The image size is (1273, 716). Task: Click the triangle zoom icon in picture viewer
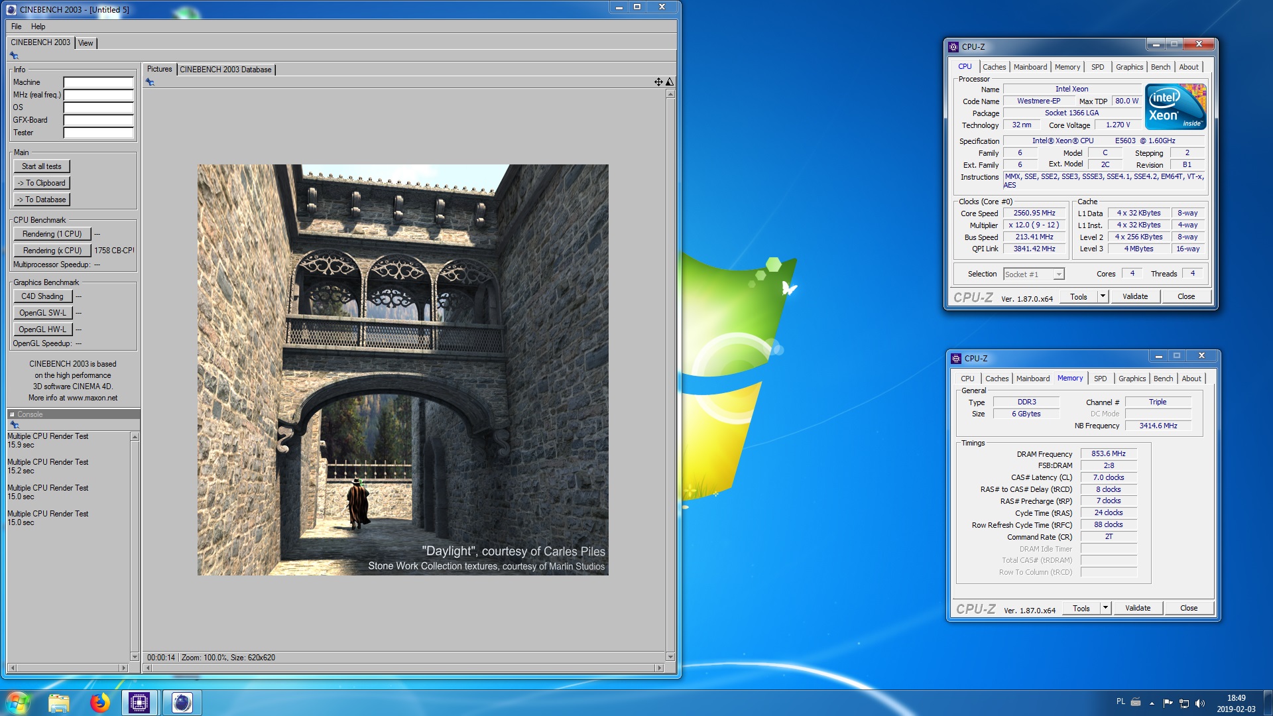pyautogui.click(x=670, y=82)
